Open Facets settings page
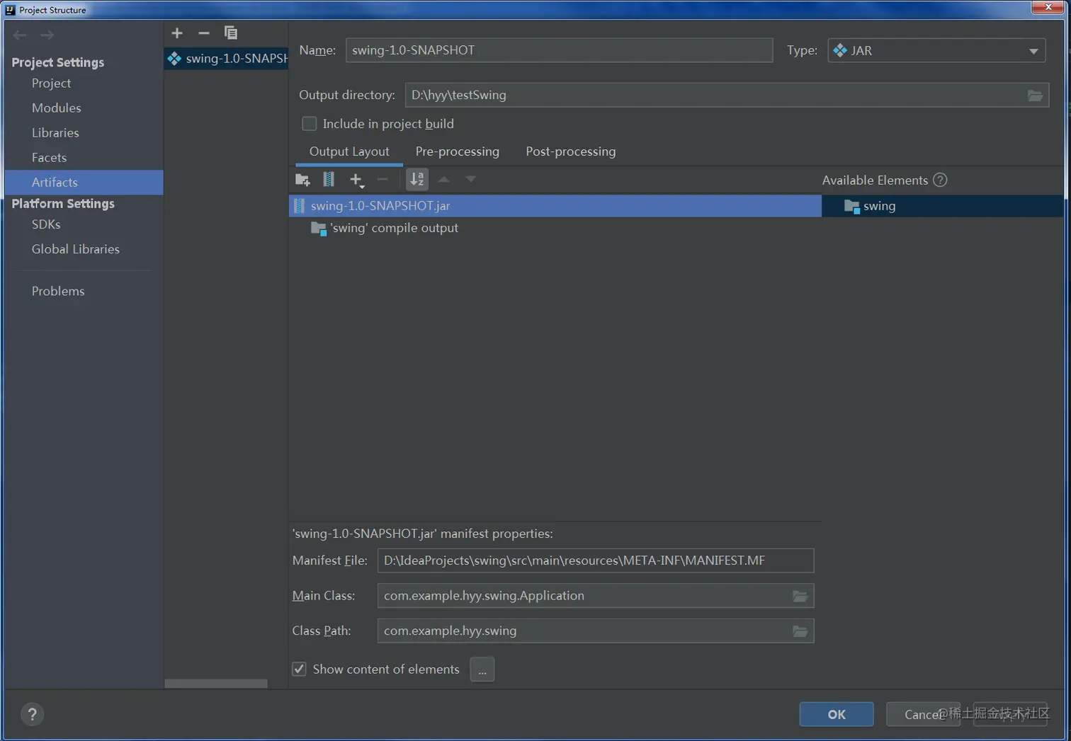Image resolution: width=1071 pixels, height=741 pixels. click(49, 157)
